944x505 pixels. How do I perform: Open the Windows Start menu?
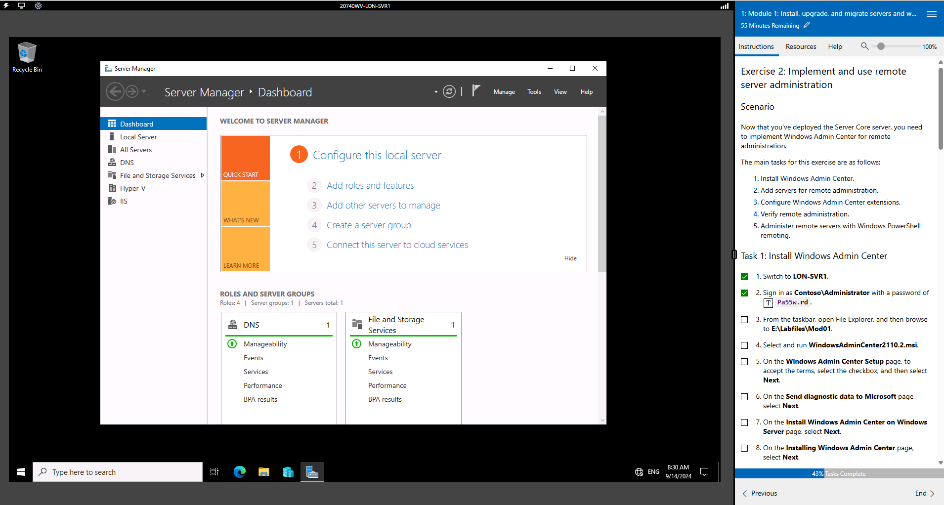pos(21,472)
